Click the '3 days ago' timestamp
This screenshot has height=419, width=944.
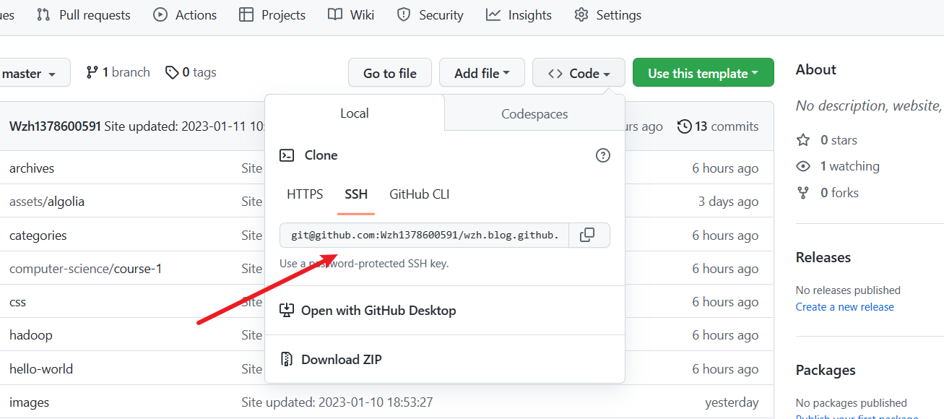tap(728, 202)
